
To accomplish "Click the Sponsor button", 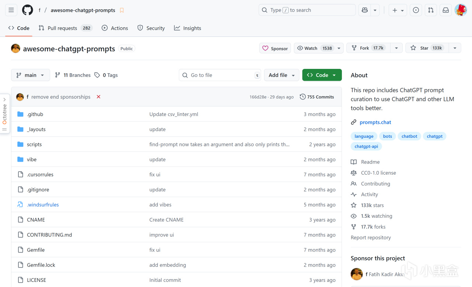I will point(275,48).
